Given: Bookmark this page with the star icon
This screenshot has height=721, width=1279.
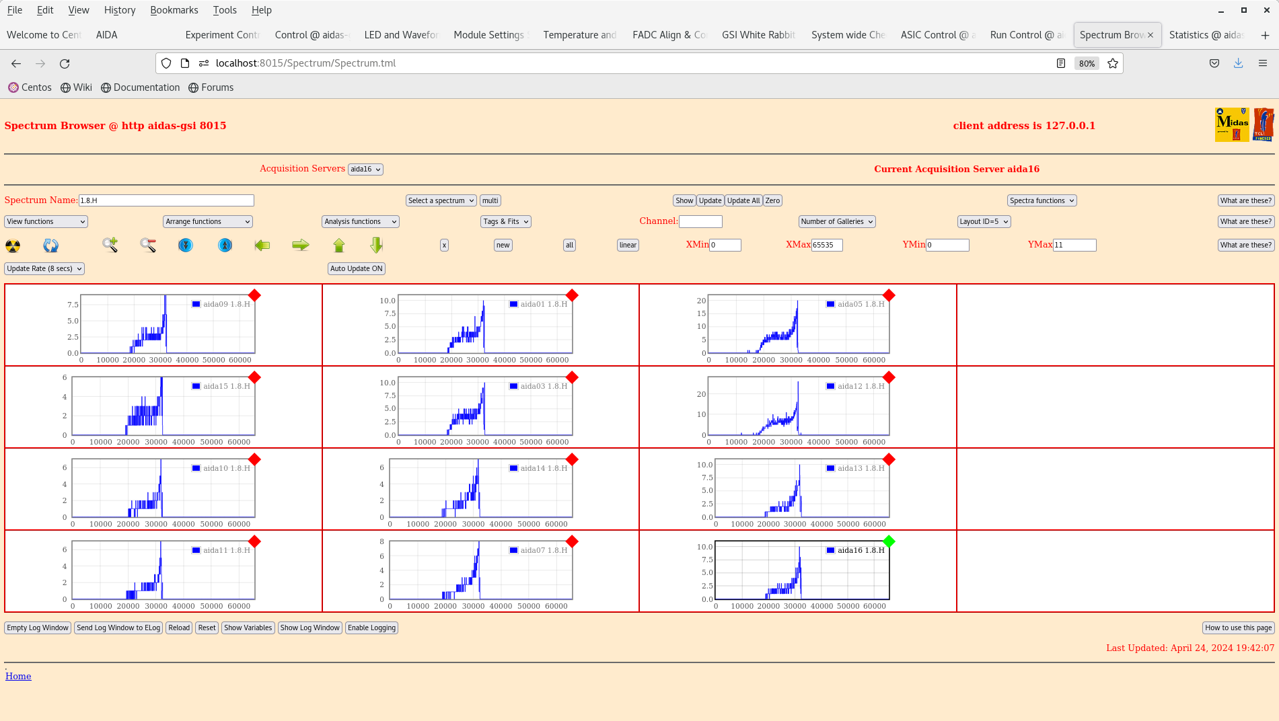Looking at the screenshot, I should [1113, 63].
